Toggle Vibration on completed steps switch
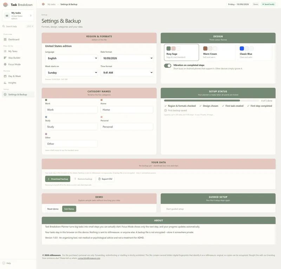The height and width of the screenshot is (269, 281). (x=168, y=66)
